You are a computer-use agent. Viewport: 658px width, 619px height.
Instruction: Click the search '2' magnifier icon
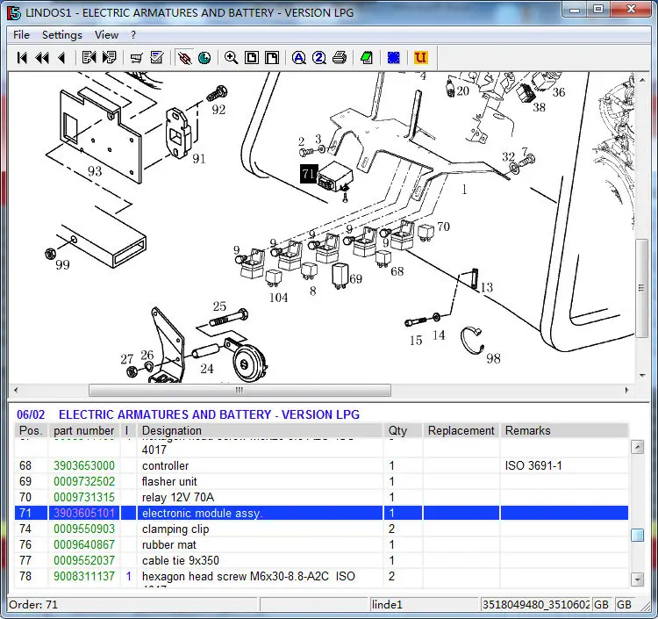[x=319, y=58]
